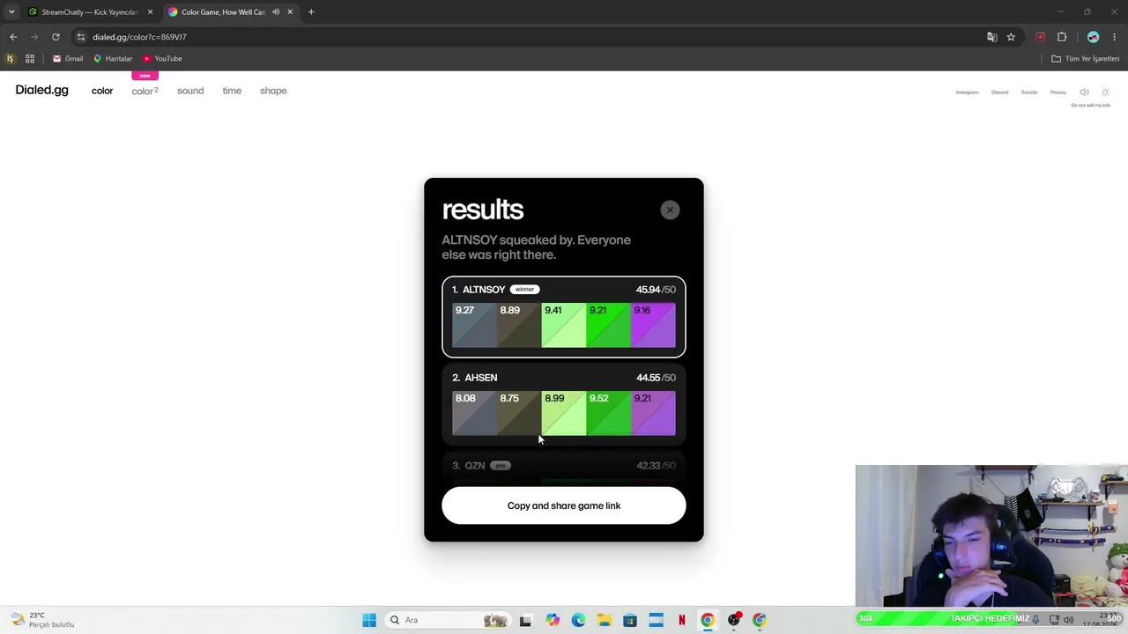Open Microsoft Edge from the taskbar
The width and height of the screenshot is (1128, 634).
tap(578, 620)
